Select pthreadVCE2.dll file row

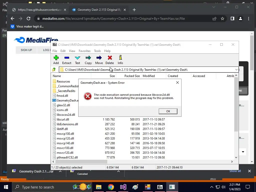(x=108, y=157)
